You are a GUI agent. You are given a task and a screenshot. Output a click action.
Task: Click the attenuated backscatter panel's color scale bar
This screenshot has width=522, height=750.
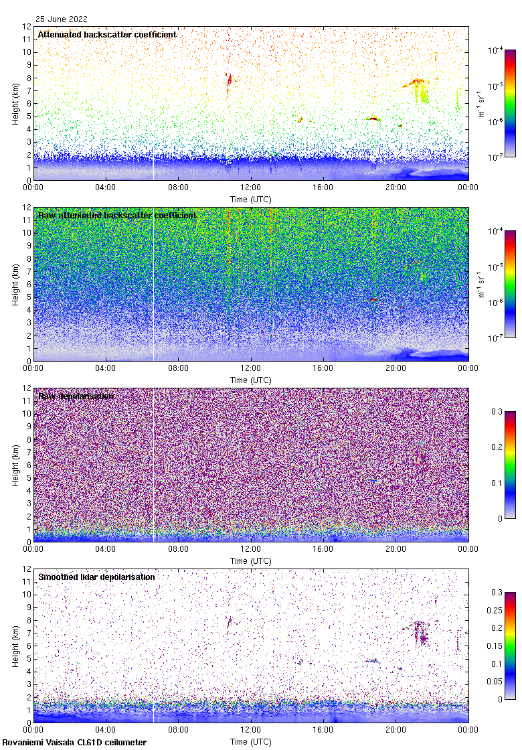(510, 103)
